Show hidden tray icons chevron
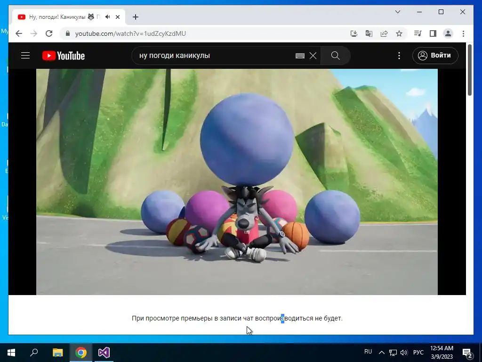Image resolution: width=482 pixels, height=362 pixels. (x=381, y=353)
